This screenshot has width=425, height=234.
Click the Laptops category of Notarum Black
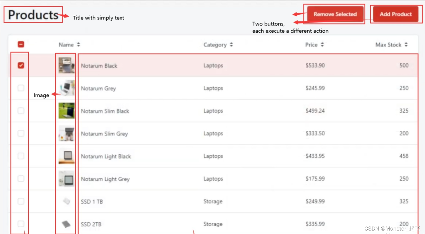(213, 66)
